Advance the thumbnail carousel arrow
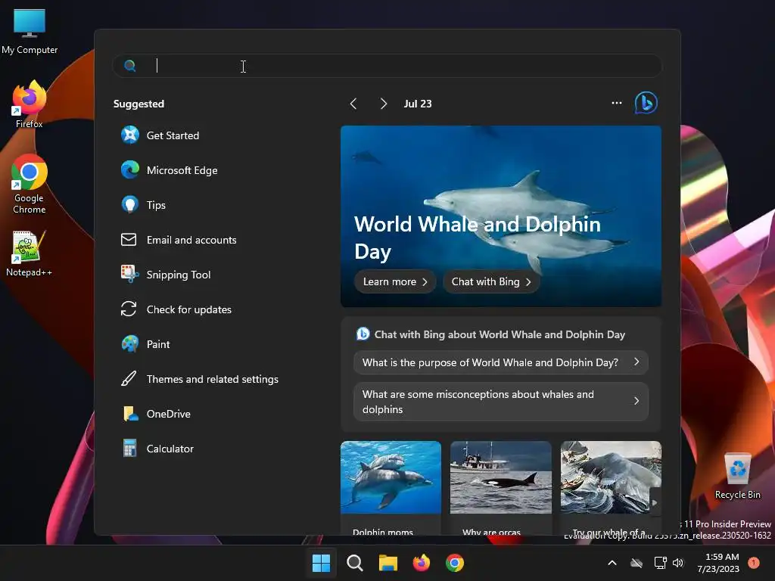Image resolution: width=775 pixels, height=581 pixels. click(x=655, y=502)
